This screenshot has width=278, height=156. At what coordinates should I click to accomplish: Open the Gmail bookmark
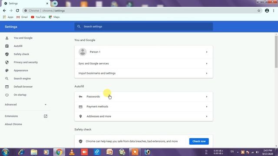(x=22, y=17)
